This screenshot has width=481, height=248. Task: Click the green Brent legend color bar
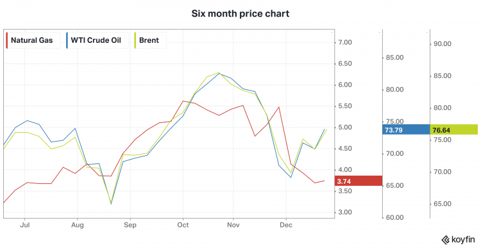click(x=135, y=40)
